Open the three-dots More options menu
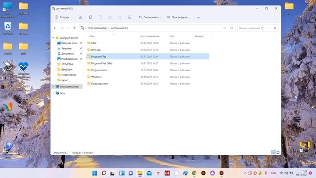The image size is (316, 178). 198,17
